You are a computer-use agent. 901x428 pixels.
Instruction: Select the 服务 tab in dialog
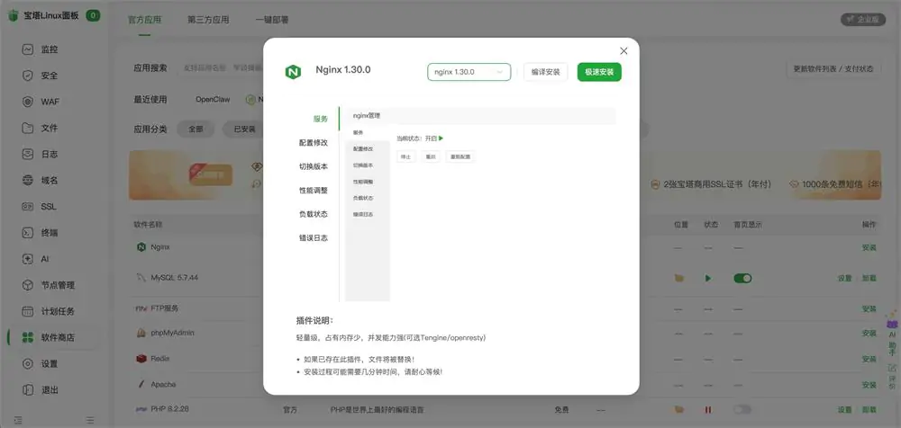click(320, 119)
